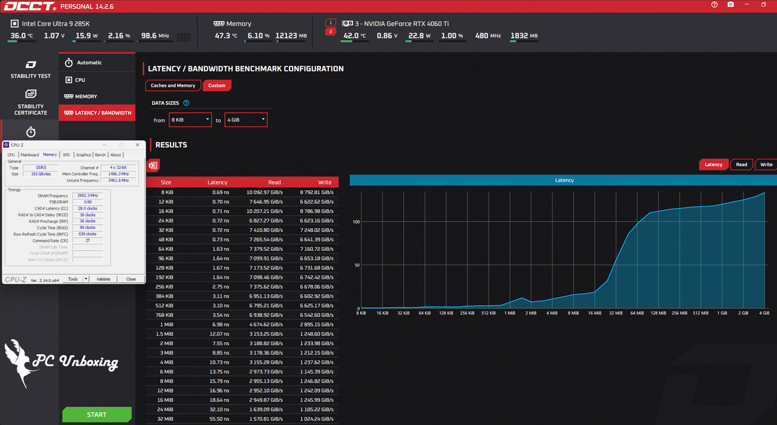Switch to Custom data sizes mode
This screenshot has width=777, height=425.
tap(217, 85)
